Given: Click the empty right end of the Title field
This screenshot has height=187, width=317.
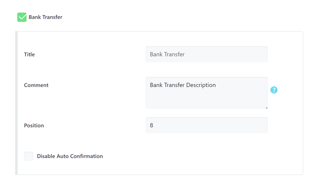Looking at the screenshot, I should 248,54.
